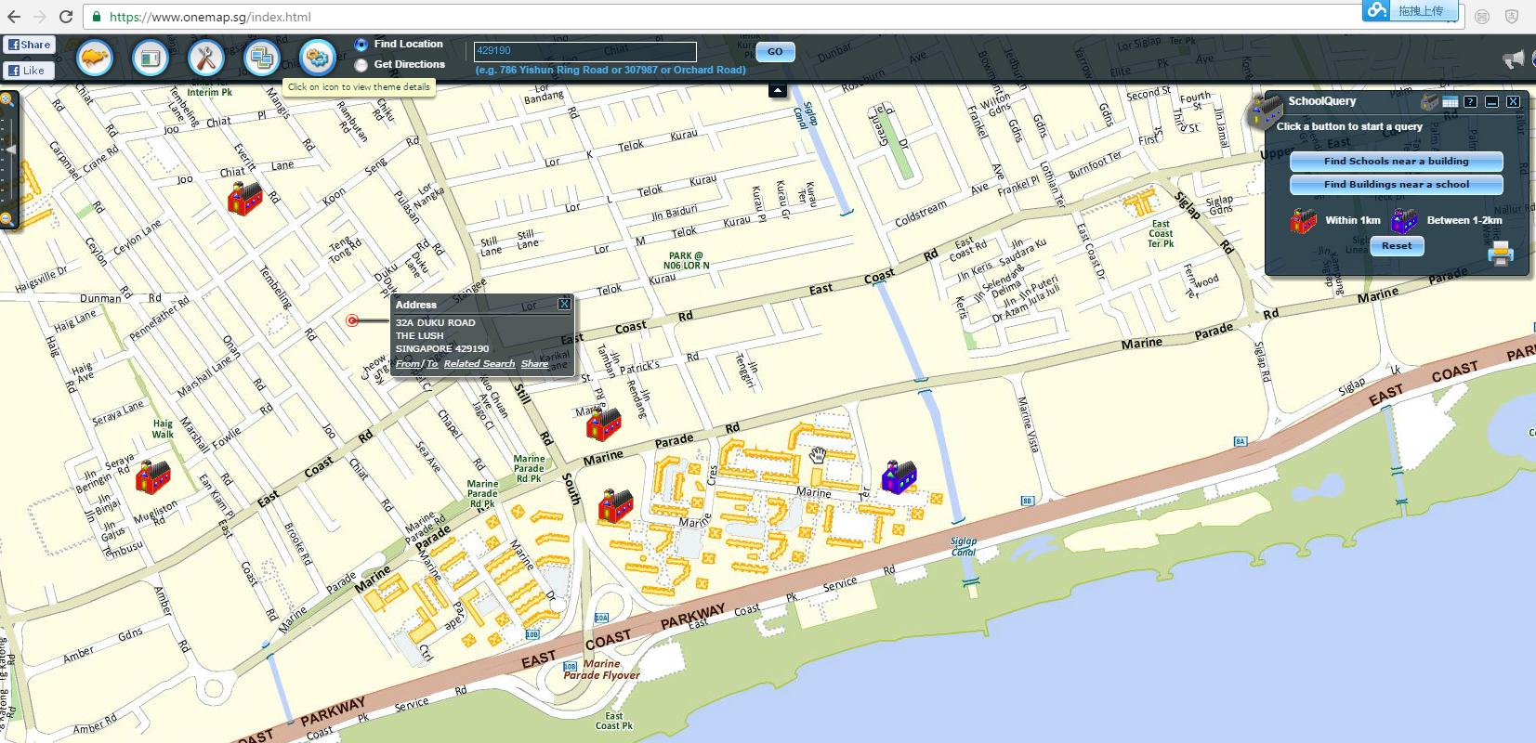
Task: Click the Singapore map icon in toolbar
Action: click(x=95, y=59)
